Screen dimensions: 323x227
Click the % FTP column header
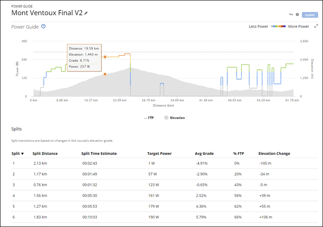tap(238, 154)
